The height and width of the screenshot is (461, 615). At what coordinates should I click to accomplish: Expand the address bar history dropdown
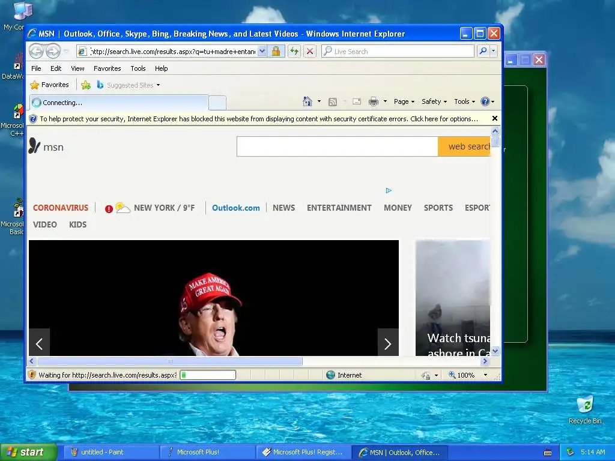point(262,52)
